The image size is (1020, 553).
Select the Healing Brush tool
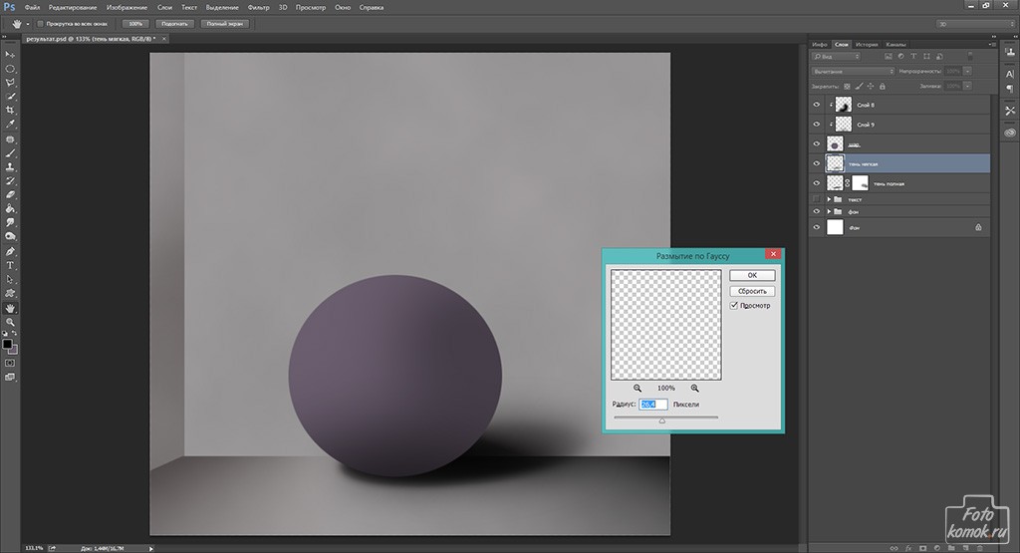(x=10, y=139)
